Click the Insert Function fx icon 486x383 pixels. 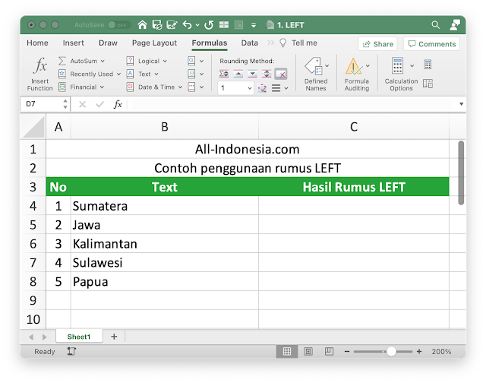click(40, 66)
